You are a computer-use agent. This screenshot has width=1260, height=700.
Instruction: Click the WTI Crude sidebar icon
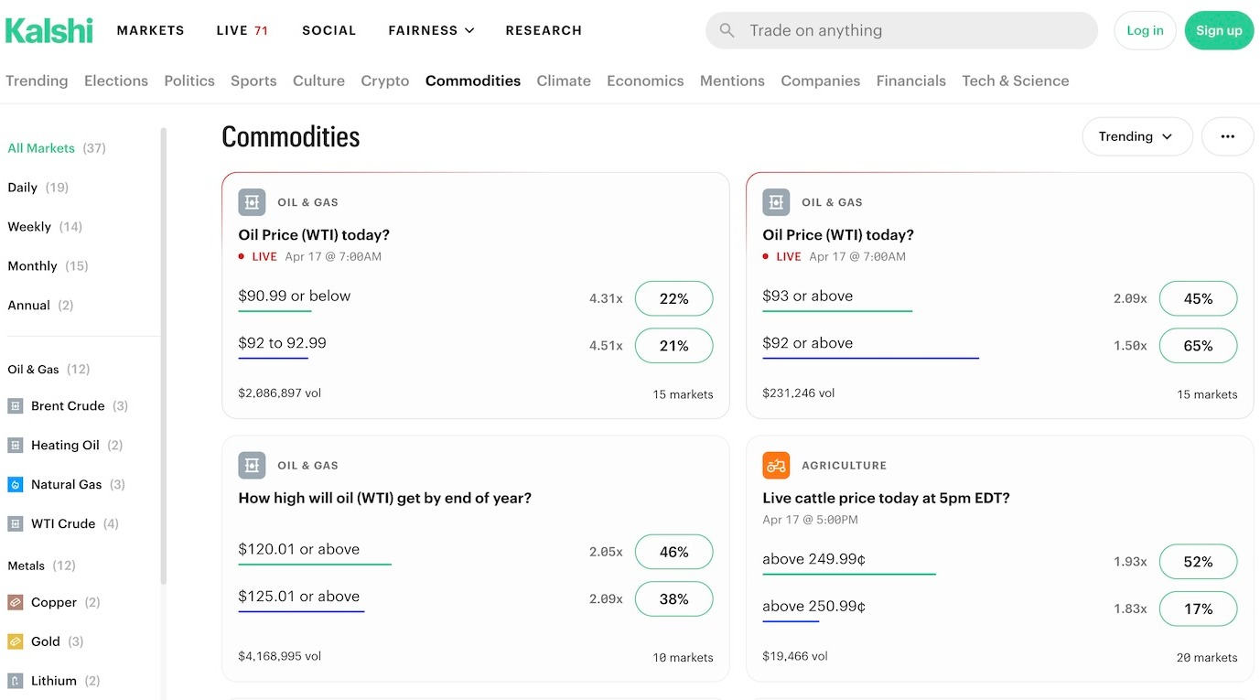(16, 523)
